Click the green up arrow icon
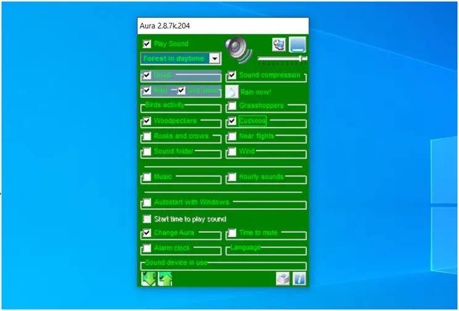The image size is (459, 311). [x=165, y=279]
